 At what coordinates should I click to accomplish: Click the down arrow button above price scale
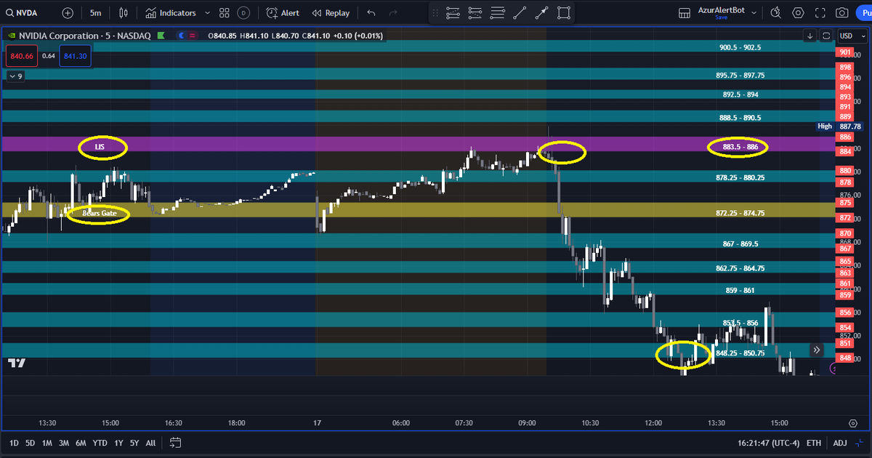tap(810, 36)
